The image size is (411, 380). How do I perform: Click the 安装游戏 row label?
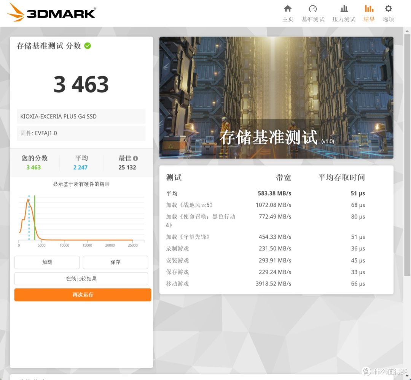tap(177, 260)
